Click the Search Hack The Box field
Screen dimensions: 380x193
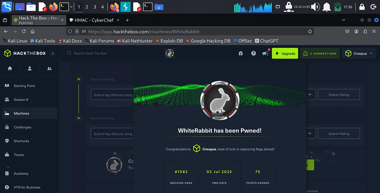click(x=113, y=53)
